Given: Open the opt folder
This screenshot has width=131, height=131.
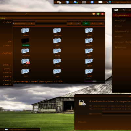Looking at the screenshot, I should tap(89, 52).
